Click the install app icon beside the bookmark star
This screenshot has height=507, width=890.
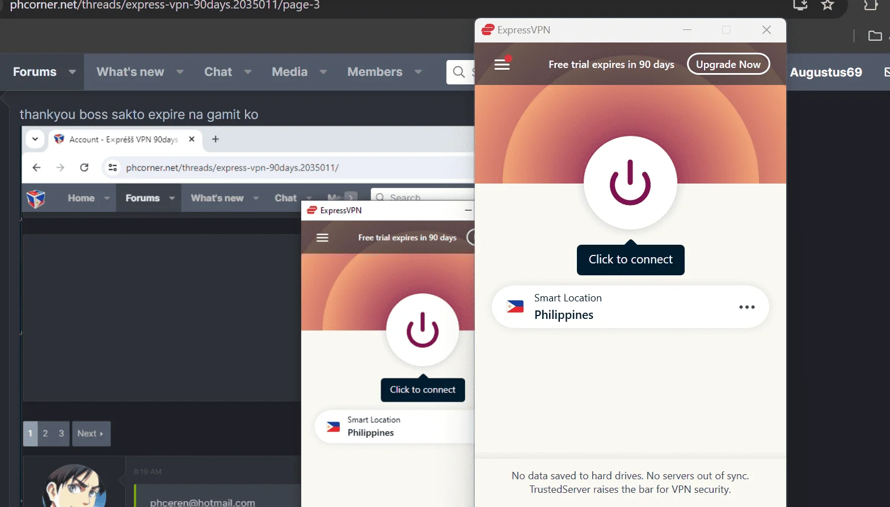(800, 5)
